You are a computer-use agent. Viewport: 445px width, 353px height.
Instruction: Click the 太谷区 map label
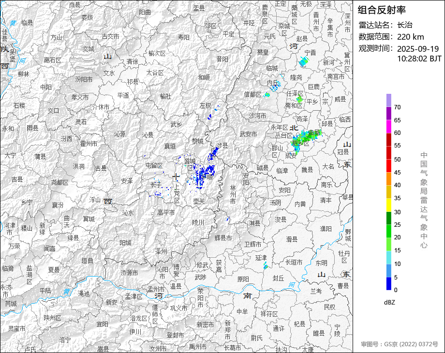click(155, 73)
